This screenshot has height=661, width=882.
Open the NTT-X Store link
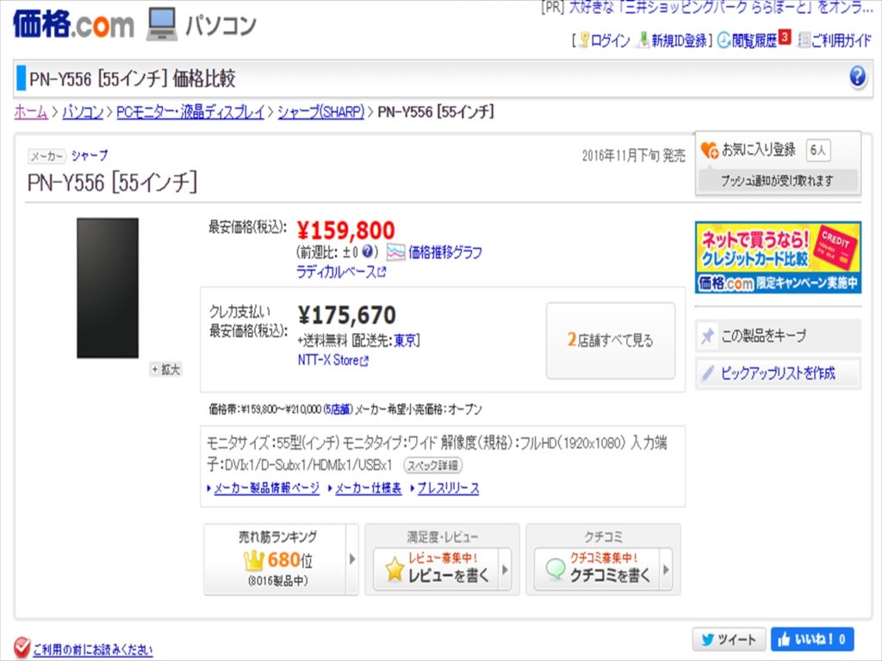tap(328, 361)
